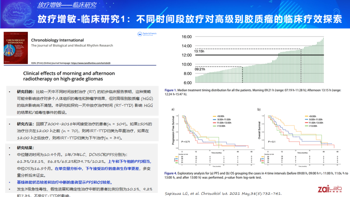This screenshot has height=197, width=350.
Task: Select the underlined heading "放疗增敏——临床研究"
Action: [67, 5]
